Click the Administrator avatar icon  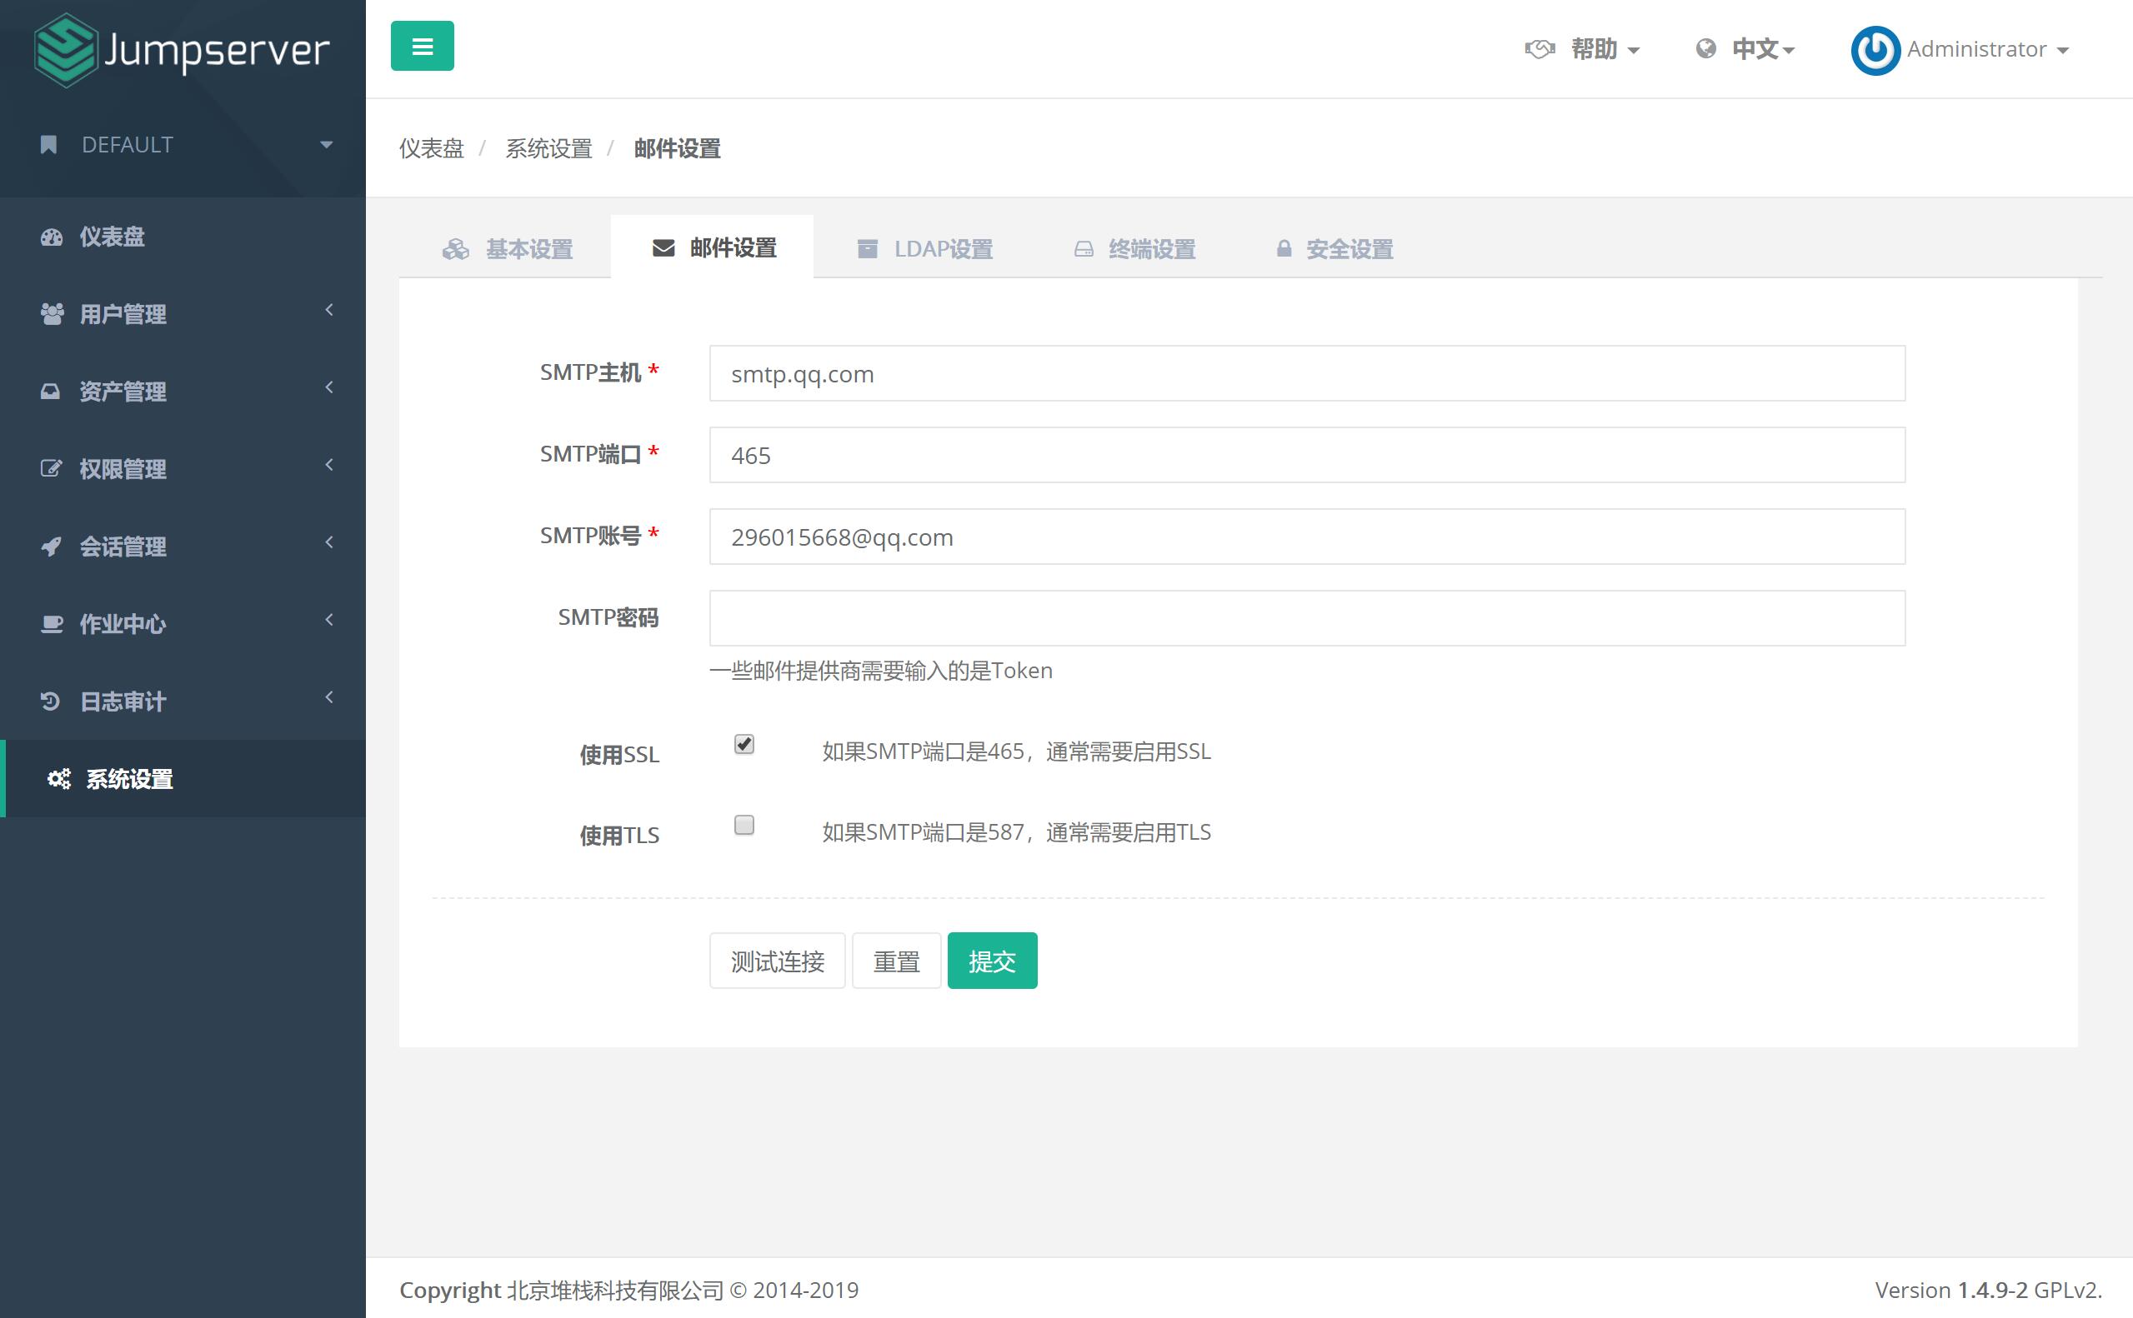point(1875,50)
